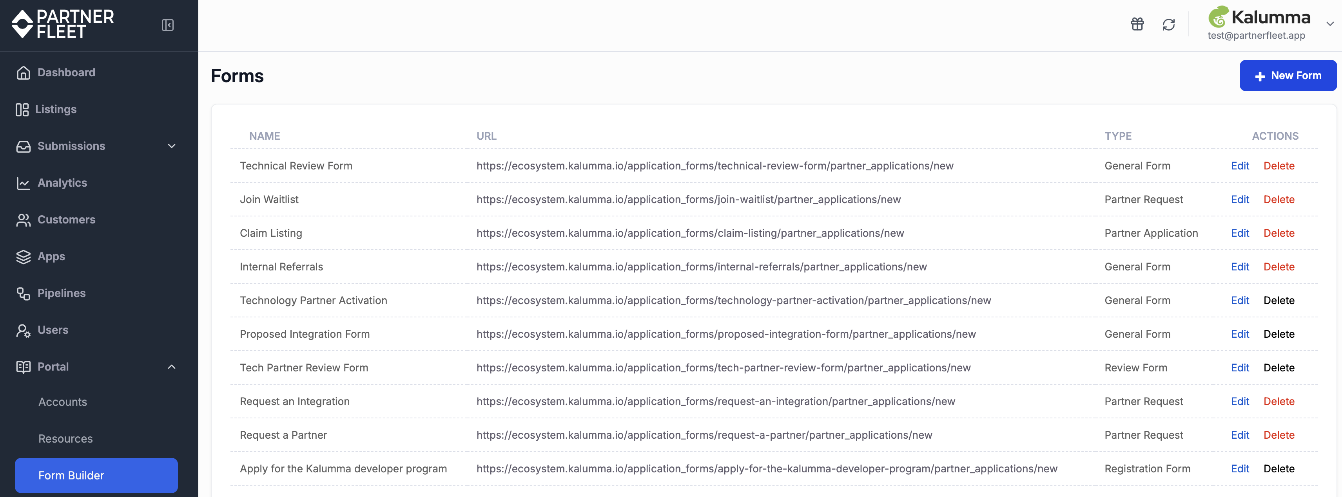
Task: Collapse the sidebar with the panel icon
Action: [x=168, y=25]
